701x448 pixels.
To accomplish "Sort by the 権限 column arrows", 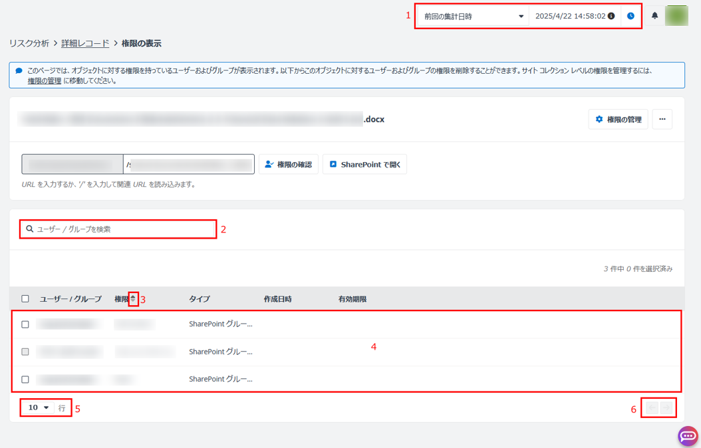I will click(133, 299).
